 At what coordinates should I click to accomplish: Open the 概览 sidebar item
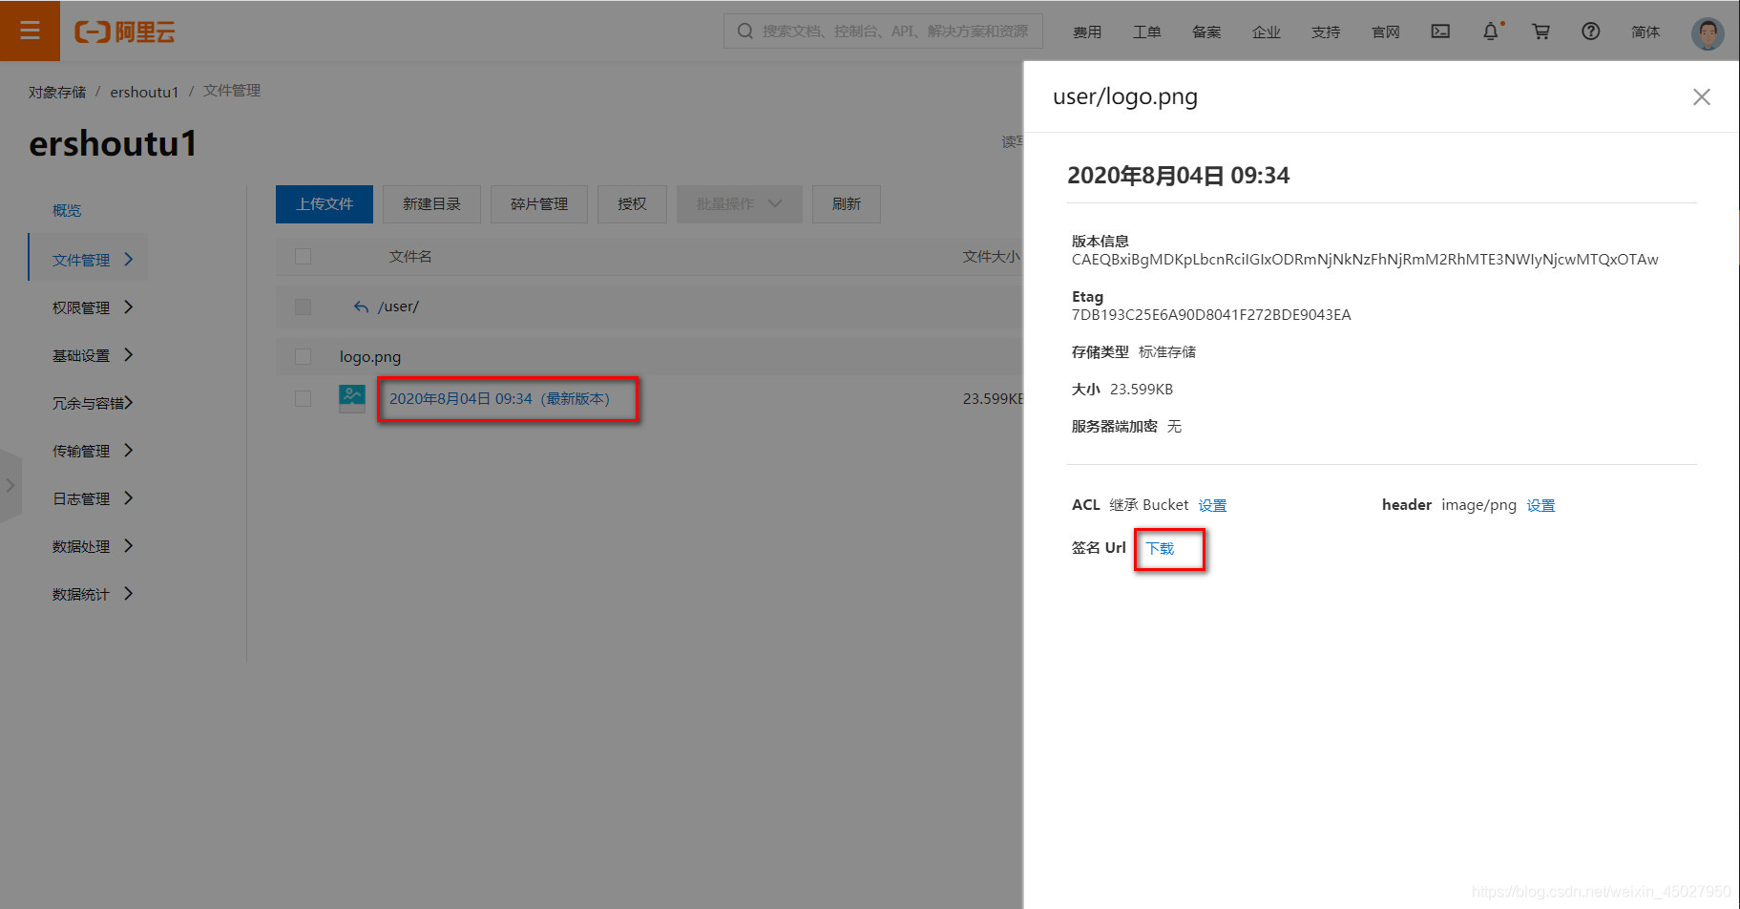coord(67,210)
